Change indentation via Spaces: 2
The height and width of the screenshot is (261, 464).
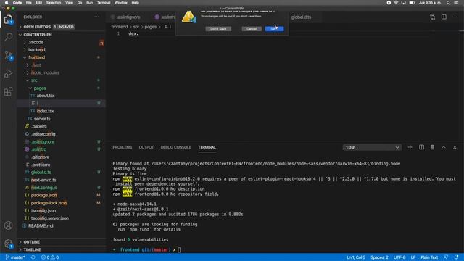click(x=379, y=257)
